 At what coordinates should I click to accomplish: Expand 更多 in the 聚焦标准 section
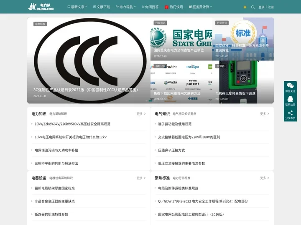pos(265,178)
